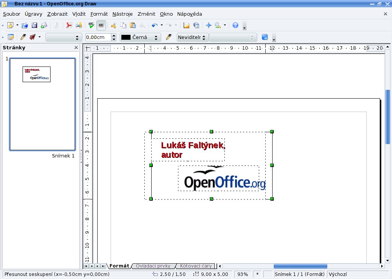
Task: Click the OpenOffice.org logo image
Action: point(225,179)
